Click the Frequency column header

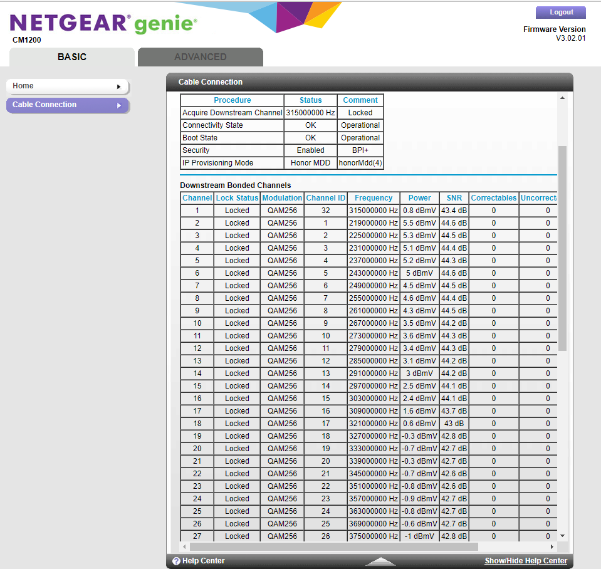coord(374,197)
